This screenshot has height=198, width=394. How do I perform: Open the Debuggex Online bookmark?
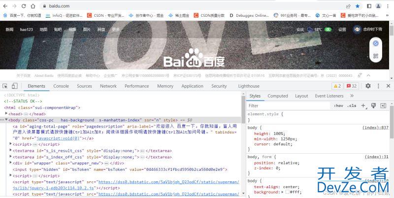click(249, 16)
